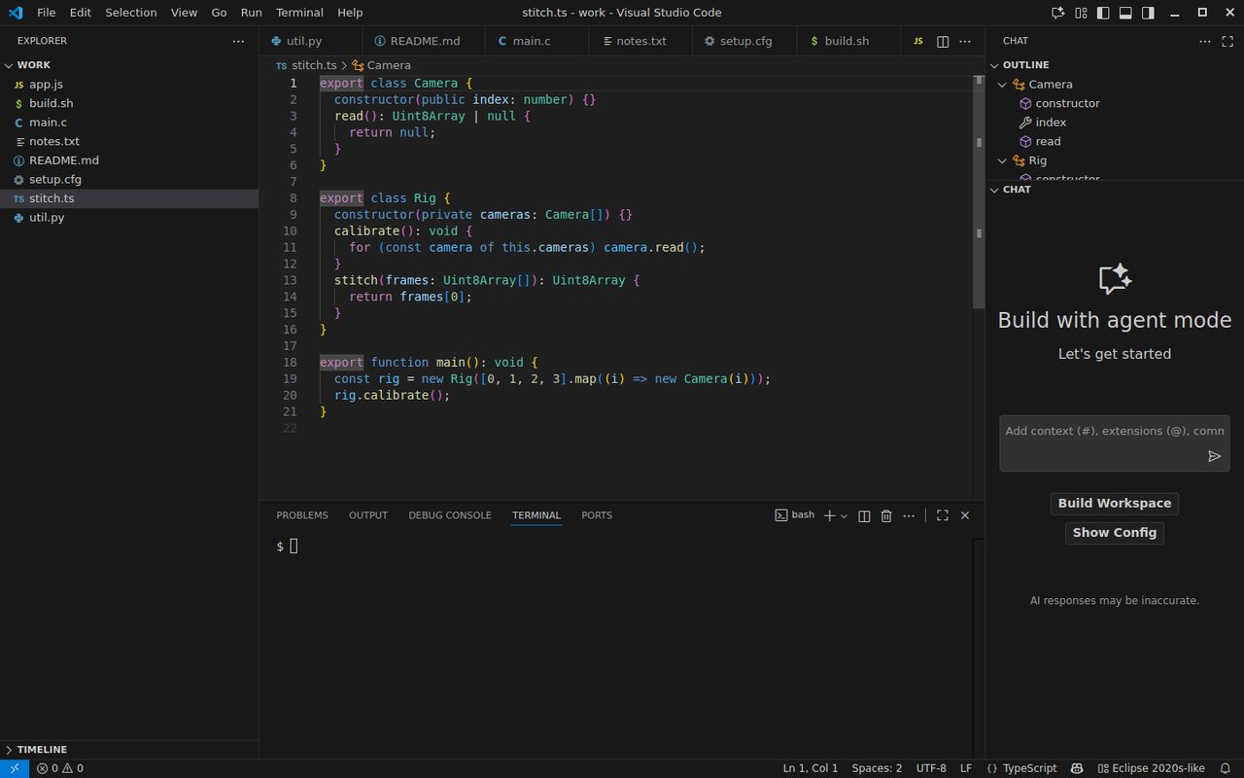Screen dimensions: 1244x778
Task: Click new terminal plus icon
Action: tap(829, 515)
